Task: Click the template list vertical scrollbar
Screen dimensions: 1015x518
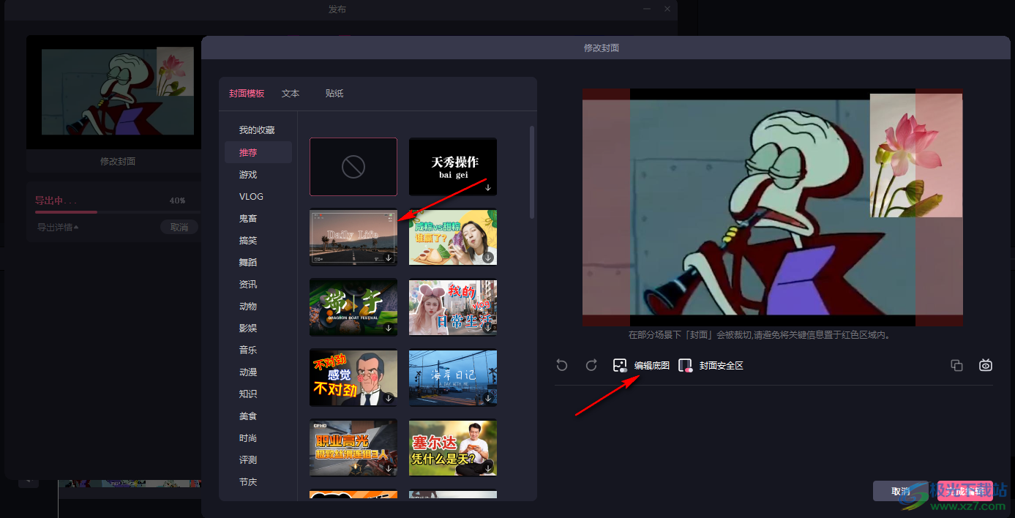Action: pyautogui.click(x=532, y=172)
